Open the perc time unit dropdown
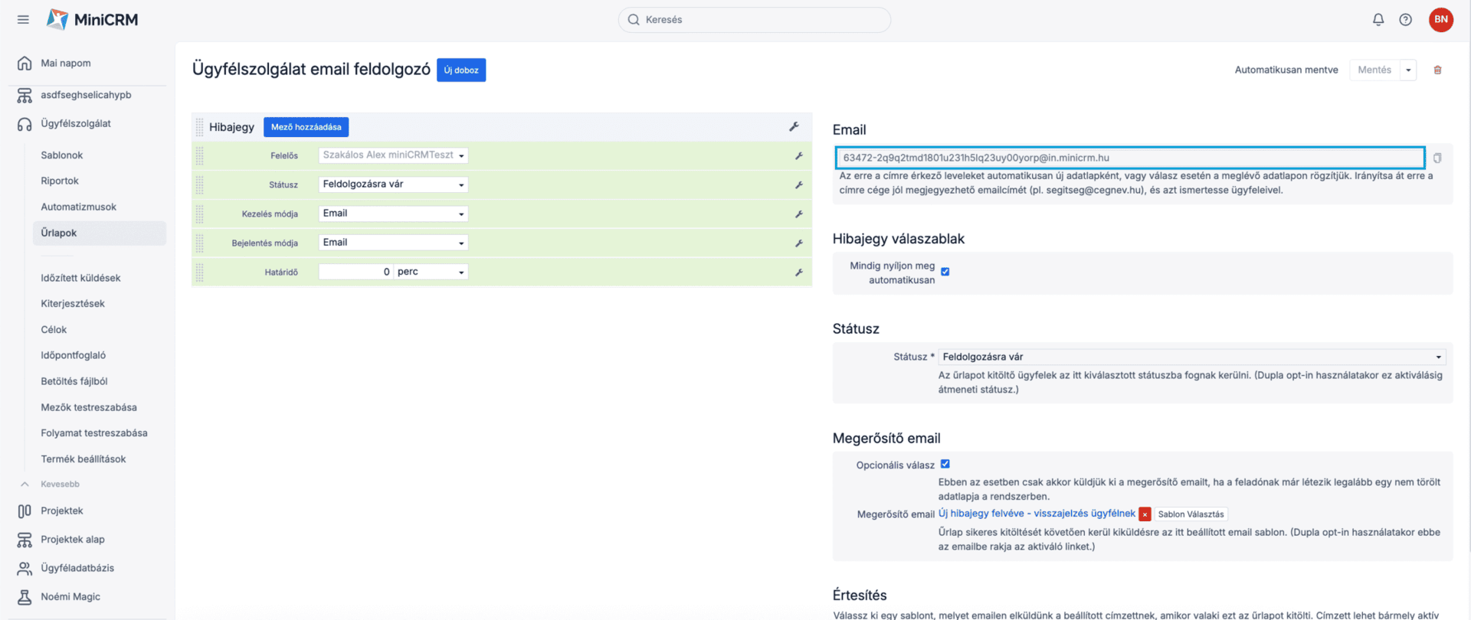This screenshot has width=1471, height=620. pos(431,272)
